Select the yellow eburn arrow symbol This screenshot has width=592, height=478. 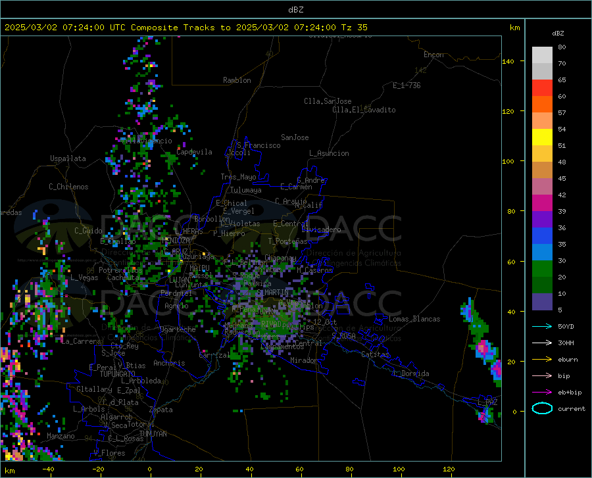click(542, 359)
